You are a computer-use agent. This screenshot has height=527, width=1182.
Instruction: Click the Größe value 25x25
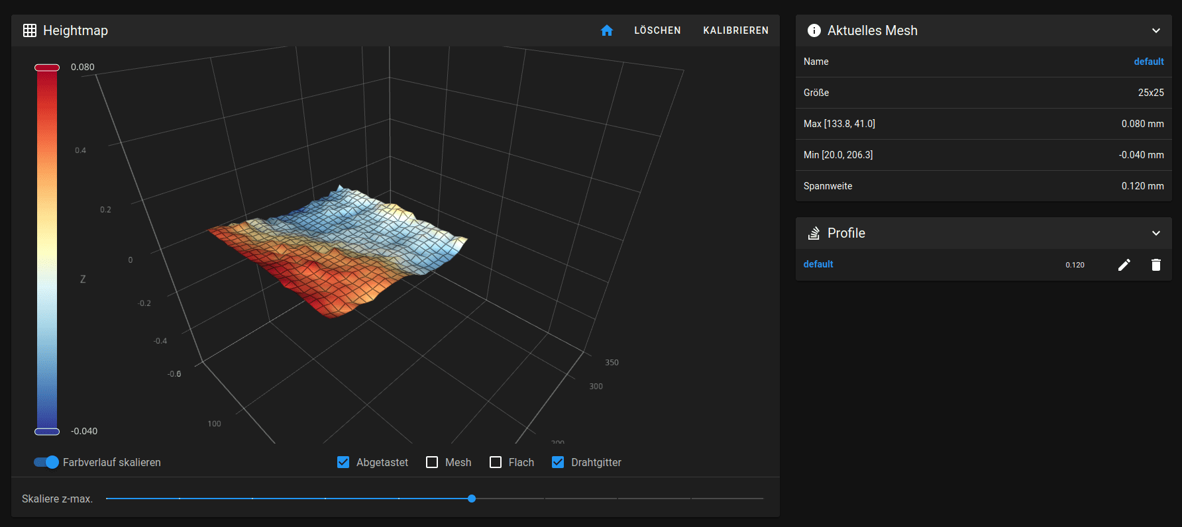1151,93
